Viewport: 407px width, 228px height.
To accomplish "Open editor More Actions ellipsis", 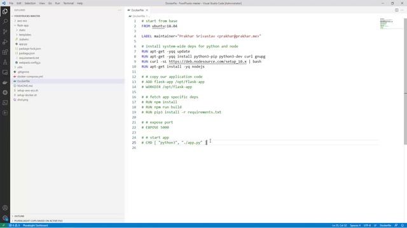I will click(x=402, y=10).
